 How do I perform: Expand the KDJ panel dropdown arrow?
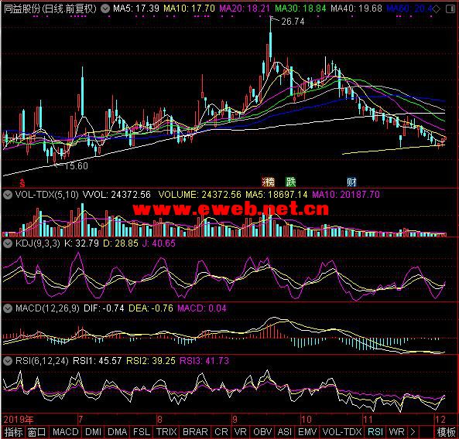[8, 243]
